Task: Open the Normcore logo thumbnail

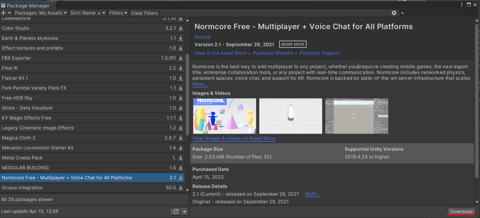Action: pos(224,116)
